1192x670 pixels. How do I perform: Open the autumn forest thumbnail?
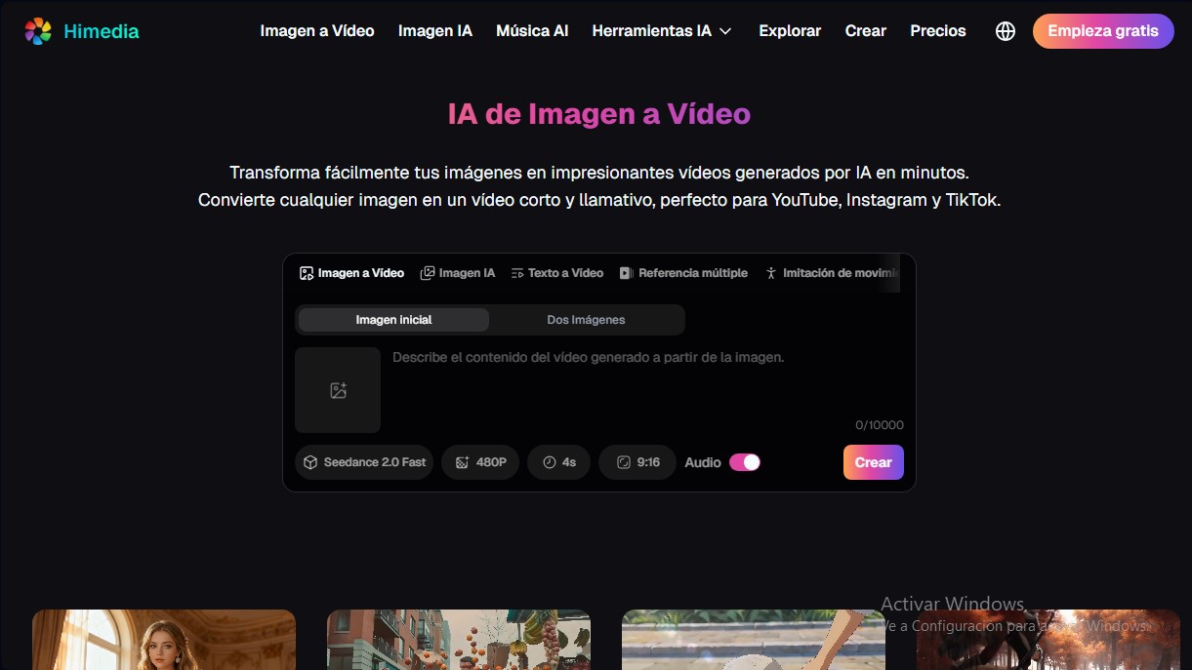[x=1048, y=640]
